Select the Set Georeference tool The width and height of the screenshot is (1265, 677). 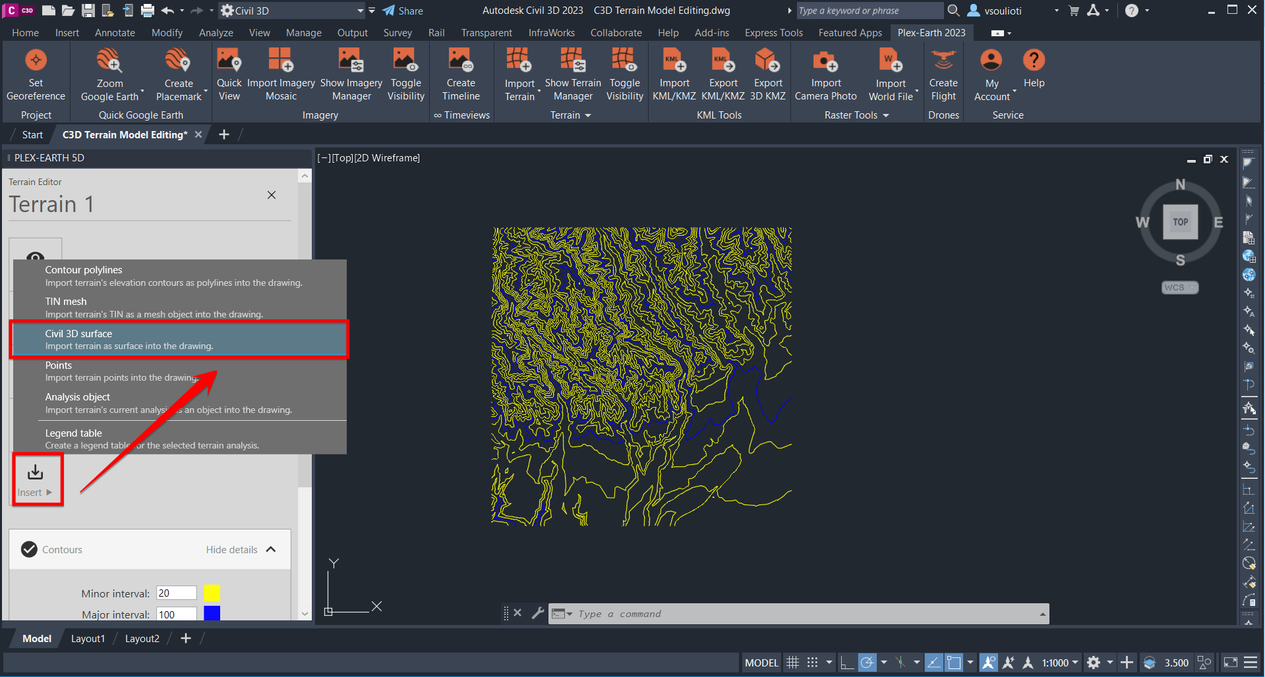pos(36,74)
